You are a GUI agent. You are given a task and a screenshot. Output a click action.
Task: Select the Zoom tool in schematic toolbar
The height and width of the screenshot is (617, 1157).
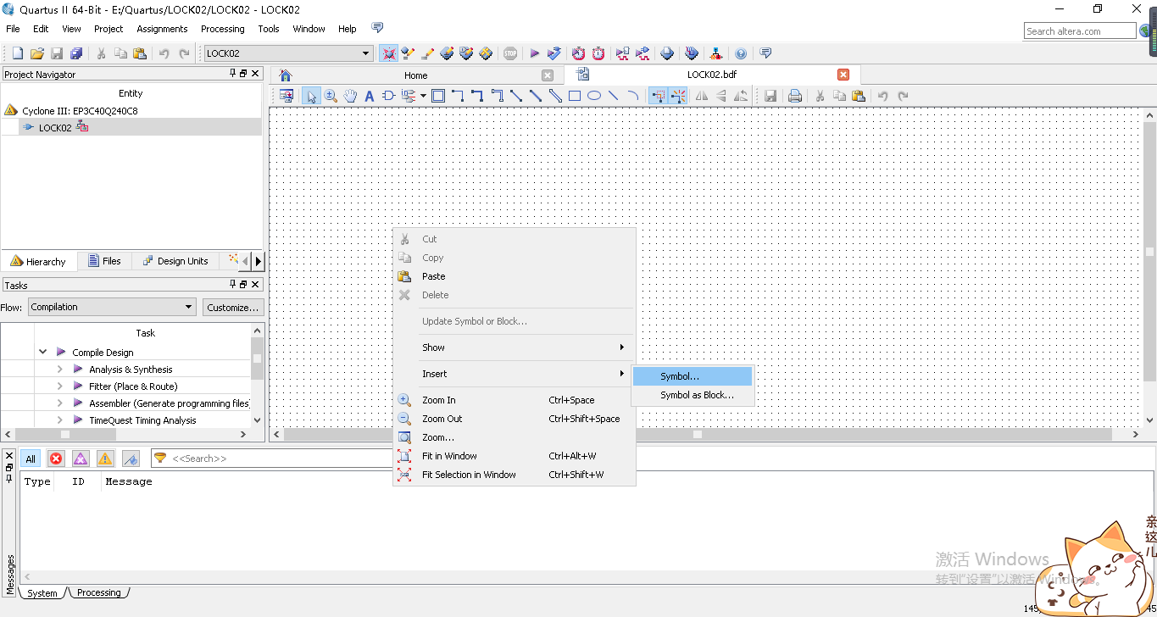tap(331, 96)
